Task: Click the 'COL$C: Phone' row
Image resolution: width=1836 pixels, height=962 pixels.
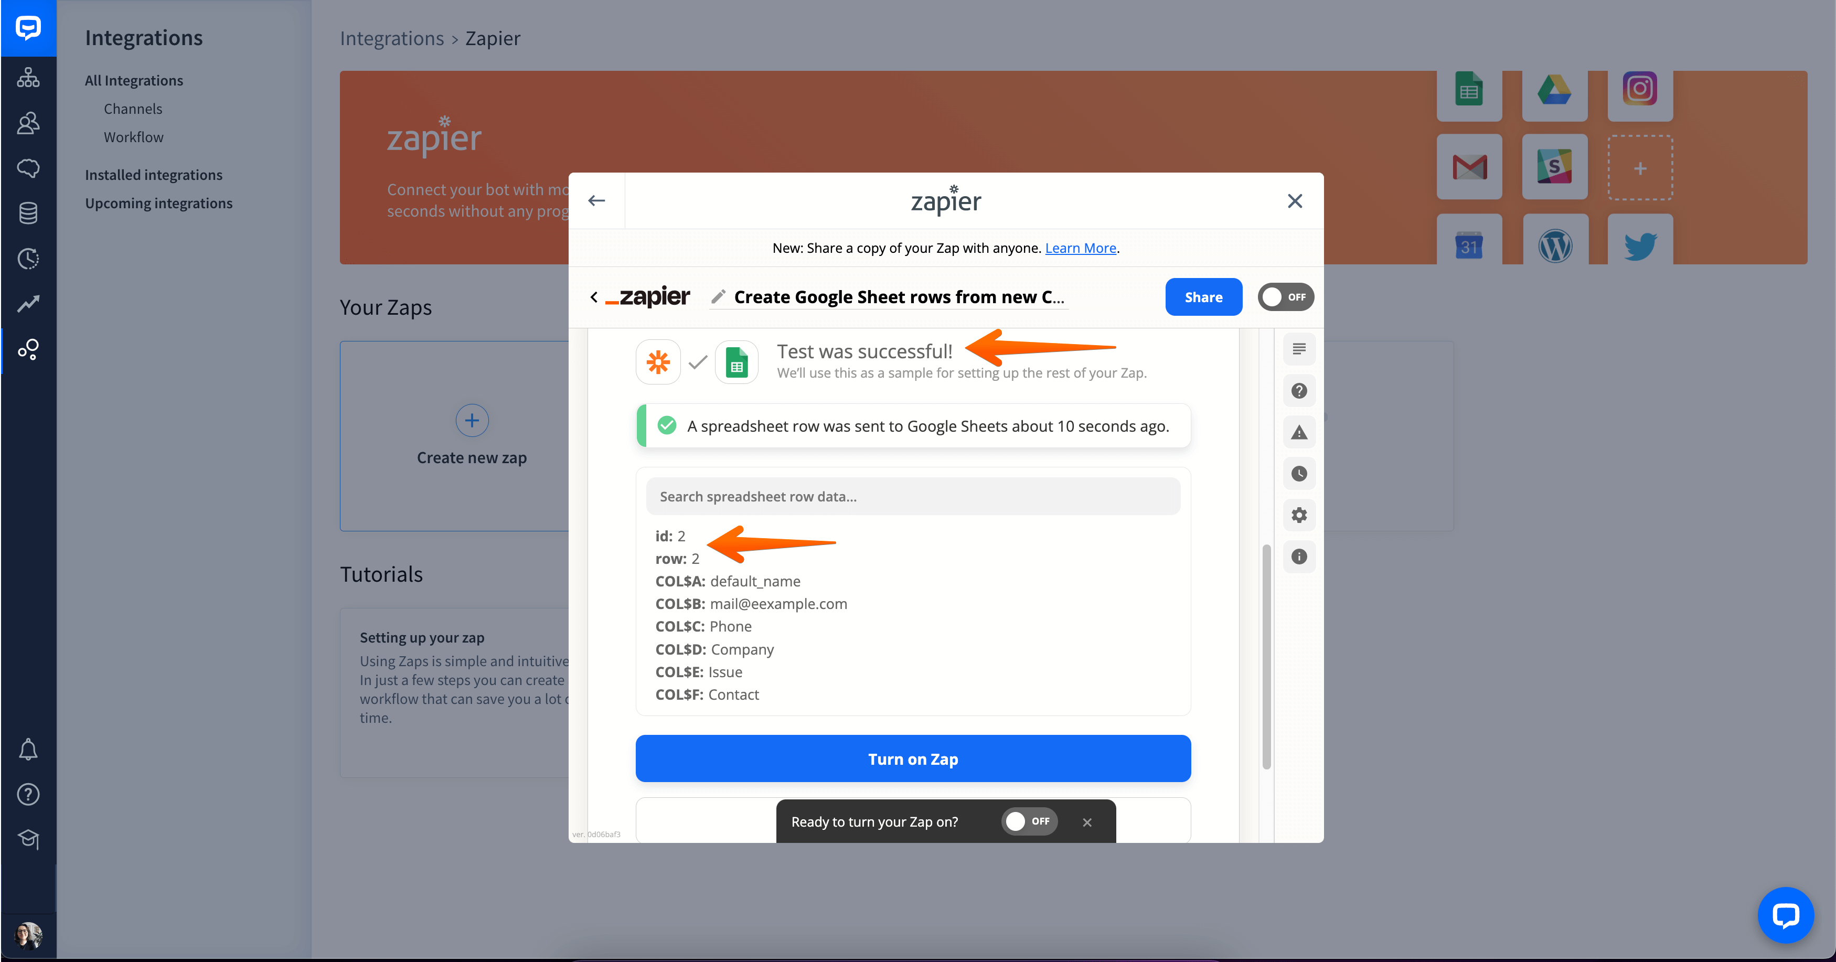Action: tap(703, 627)
